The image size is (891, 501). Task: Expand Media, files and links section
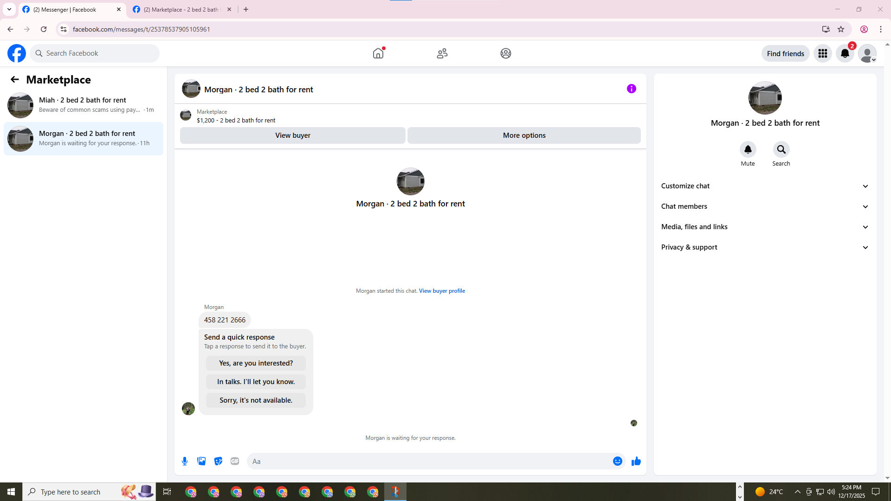[x=765, y=227]
